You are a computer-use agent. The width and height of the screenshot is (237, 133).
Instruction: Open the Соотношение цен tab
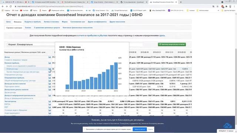tap(78, 22)
